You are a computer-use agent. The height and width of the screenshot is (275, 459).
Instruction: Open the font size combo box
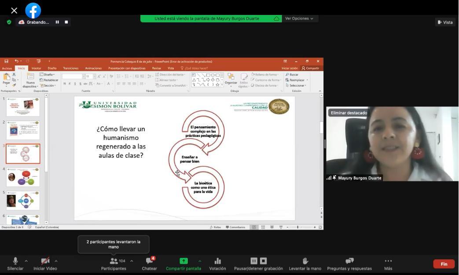coord(91,77)
